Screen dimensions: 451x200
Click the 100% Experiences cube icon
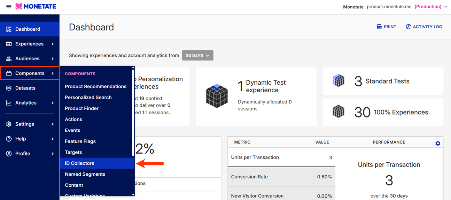339,112
